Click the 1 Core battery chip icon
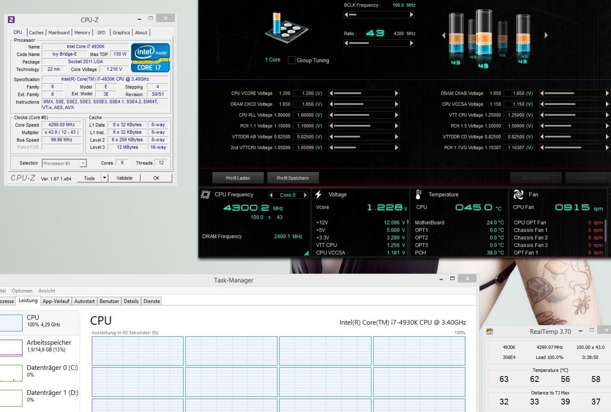This screenshot has height=412, width=611. (286, 28)
